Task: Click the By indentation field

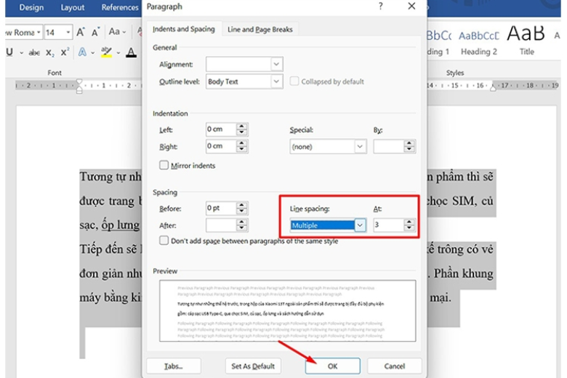Action: tap(388, 147)
